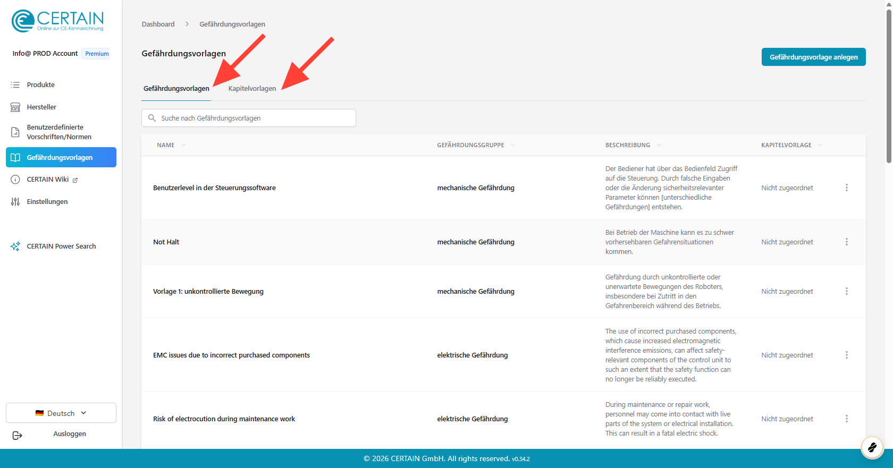Screen dimensions: 893x468
Task: Sort by the KAPITELVORLAGE column chevron
Action: click(x=820, y=145)
